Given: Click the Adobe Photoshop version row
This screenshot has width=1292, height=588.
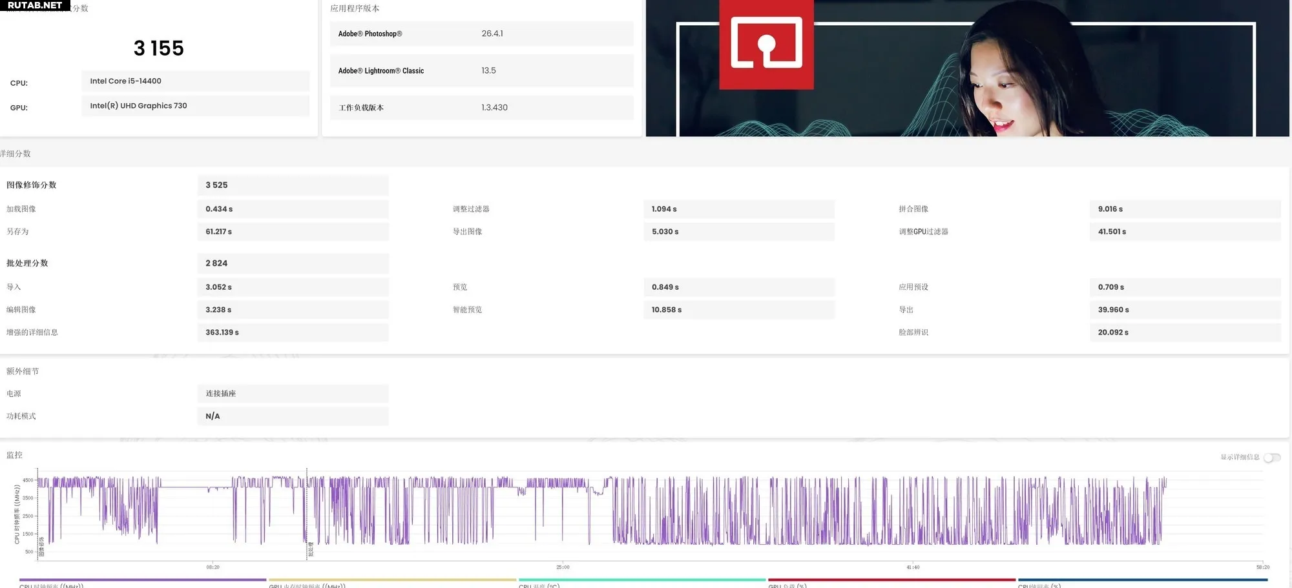Looking at the screenshot, I should [481, 34].
